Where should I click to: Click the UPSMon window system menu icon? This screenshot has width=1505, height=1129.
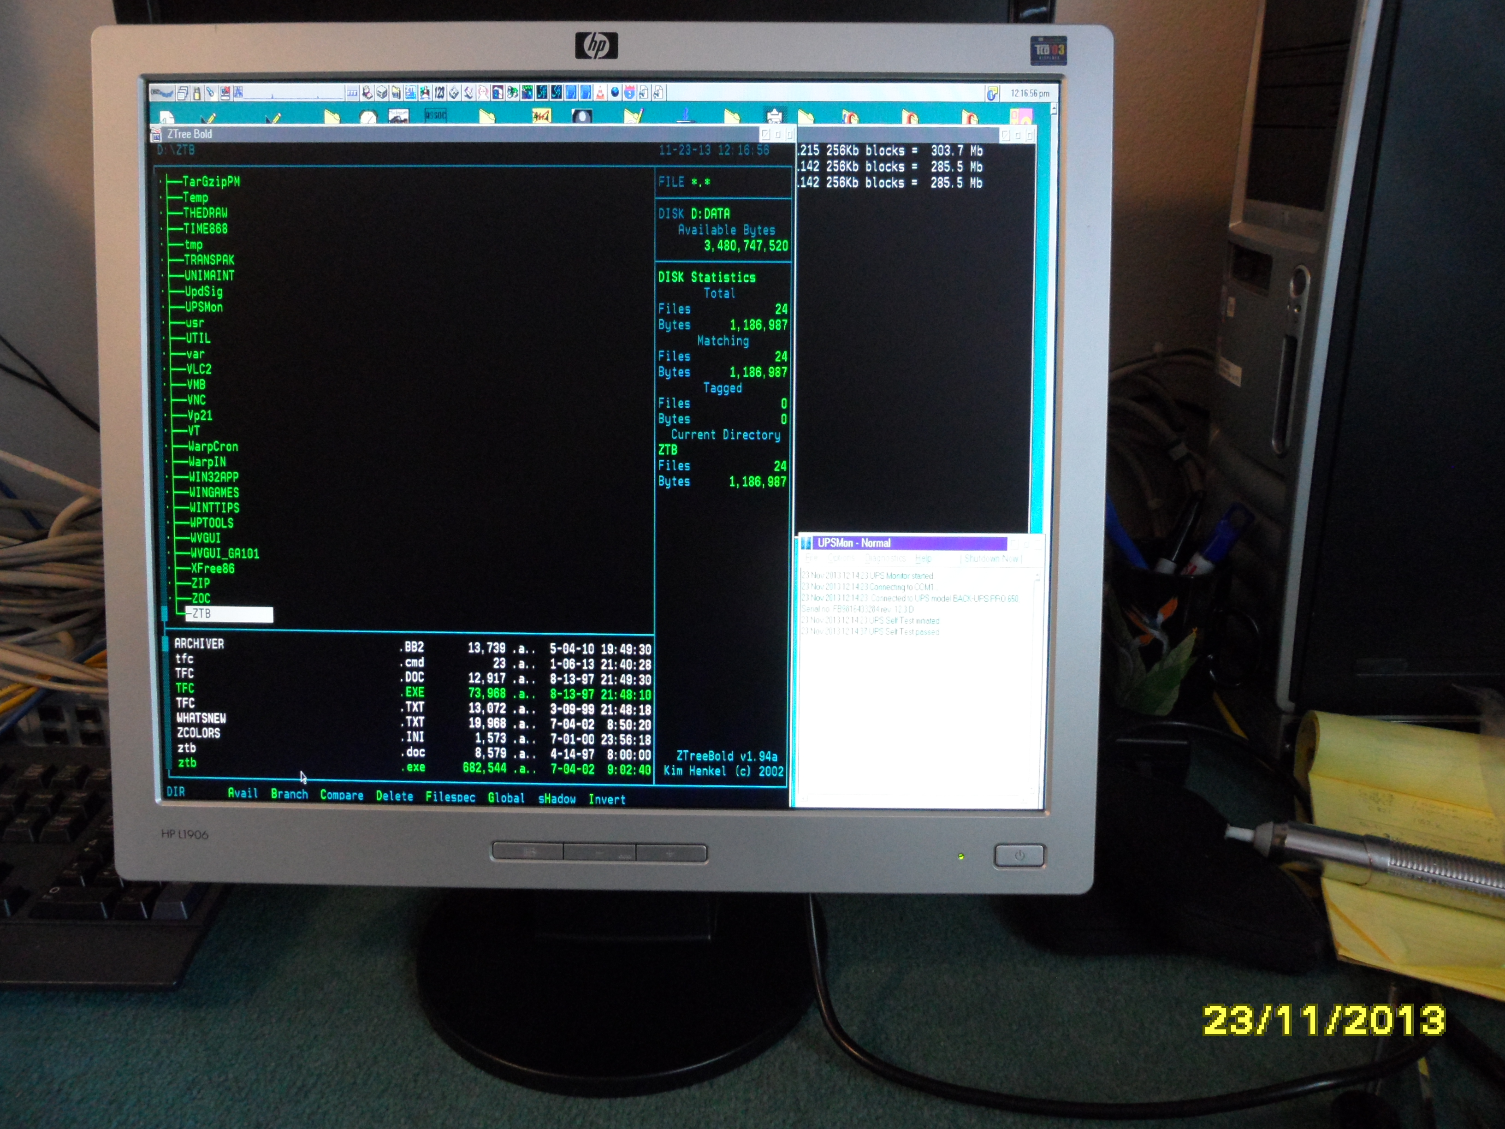[x=806, y=544]
